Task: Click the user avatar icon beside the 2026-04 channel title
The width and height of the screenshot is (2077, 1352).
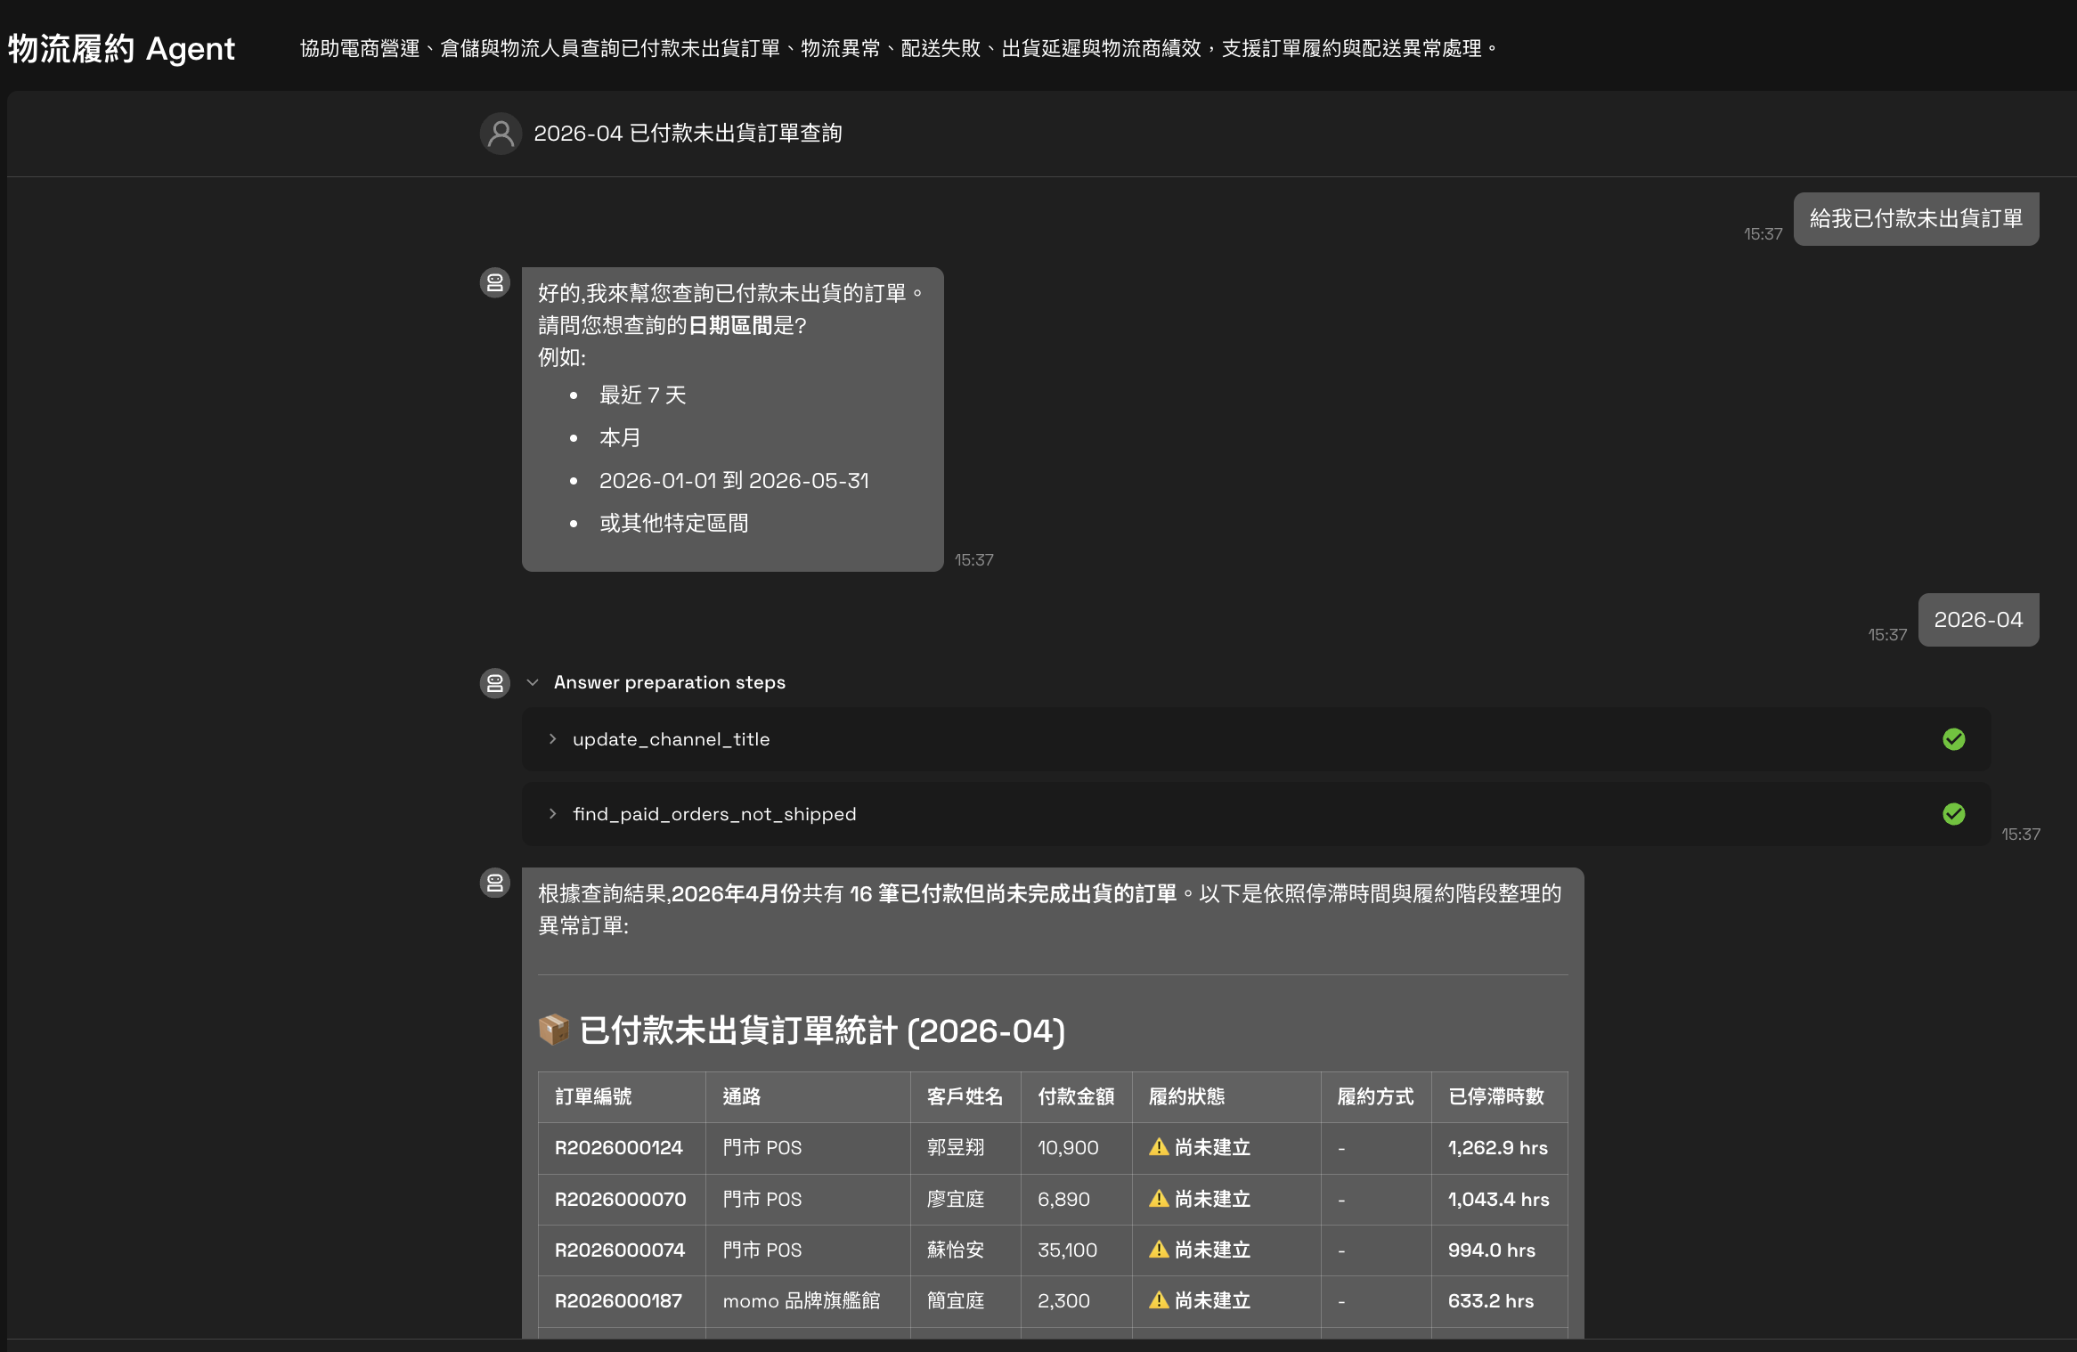Action: coord(501,134)
